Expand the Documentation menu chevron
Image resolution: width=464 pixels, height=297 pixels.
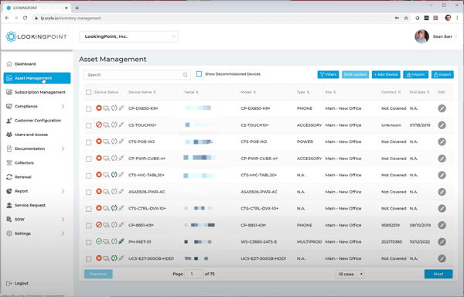click(63, 148)
